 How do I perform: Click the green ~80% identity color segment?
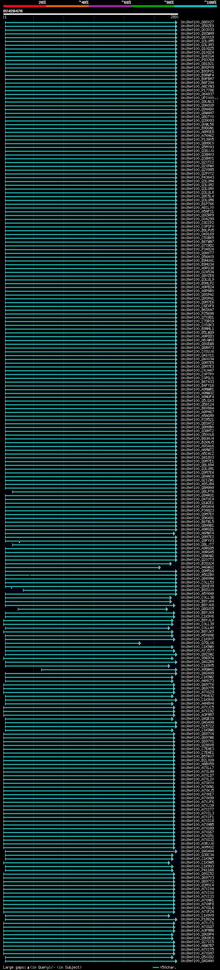153,6
